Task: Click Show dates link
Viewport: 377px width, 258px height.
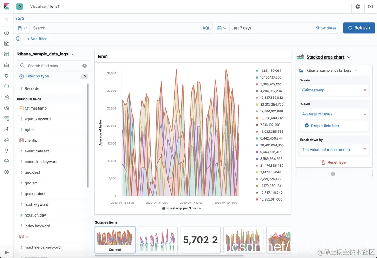Action: click(x=326, y=28)
